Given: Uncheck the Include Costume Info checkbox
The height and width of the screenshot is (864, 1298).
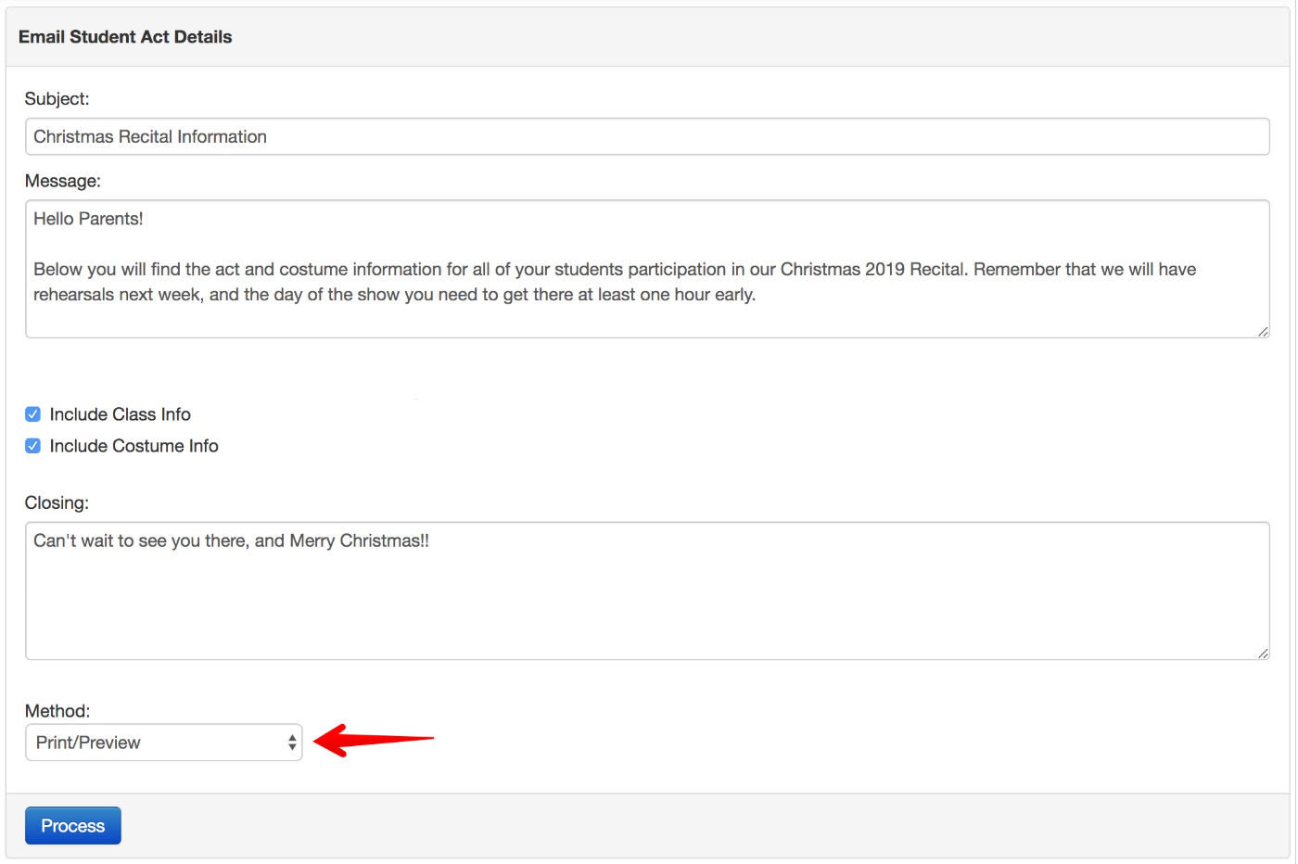Looking at the screenshot, I should [x=33, y=446].
